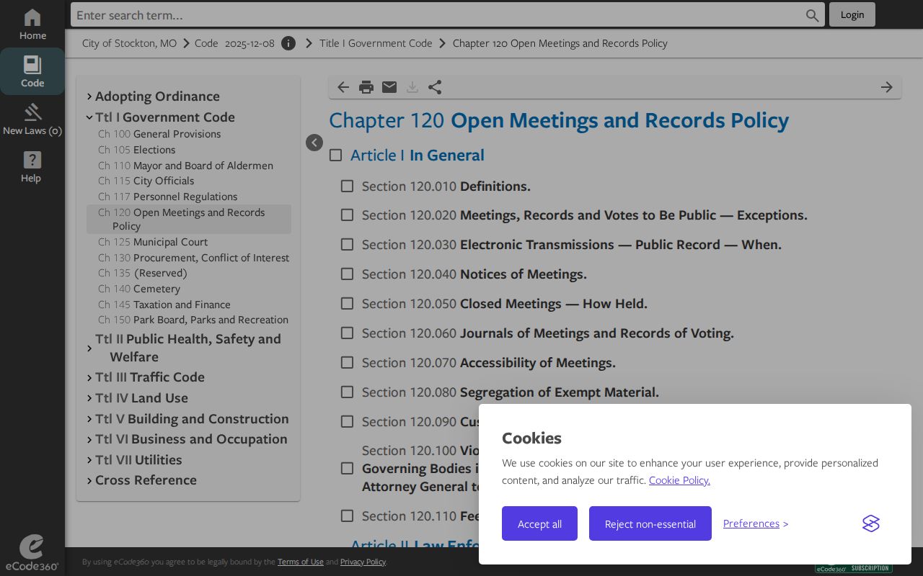Screen dimensions: 923x576
Task: Open Ch 117 Personnel Regulations
Action: point(168,197)
